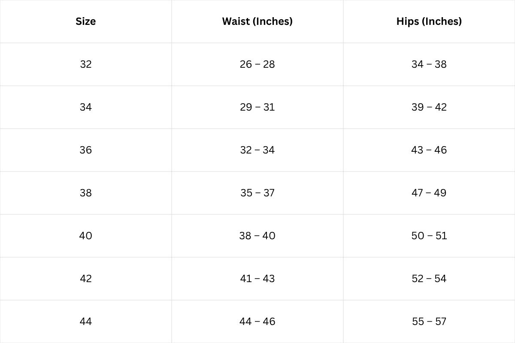
Task: Select the size 36 cell
Action: pyautogui.click(x=86, y=150)
